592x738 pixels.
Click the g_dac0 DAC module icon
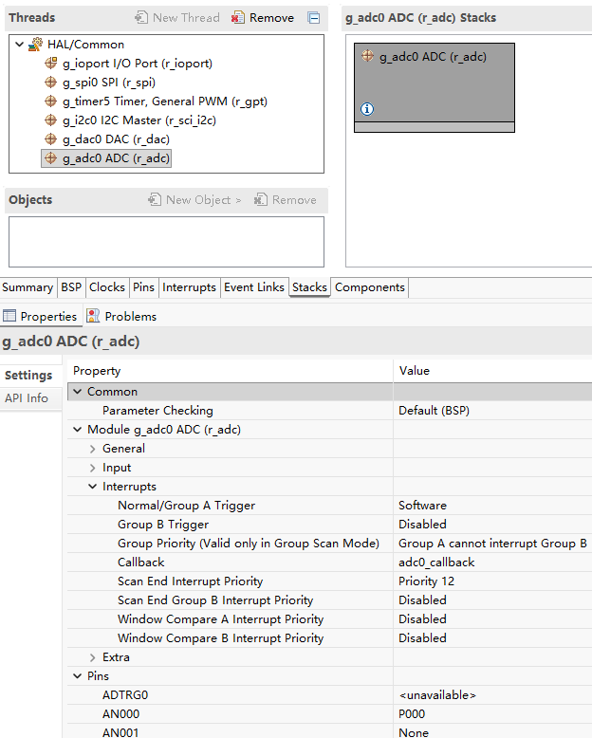point(51,139)
